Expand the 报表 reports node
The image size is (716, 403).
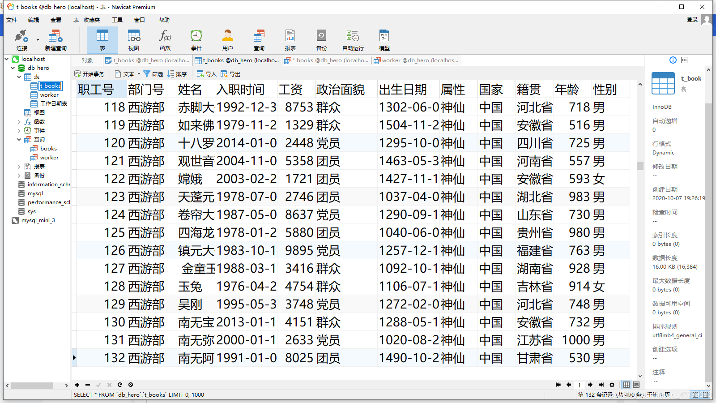[x=19, y=166]
